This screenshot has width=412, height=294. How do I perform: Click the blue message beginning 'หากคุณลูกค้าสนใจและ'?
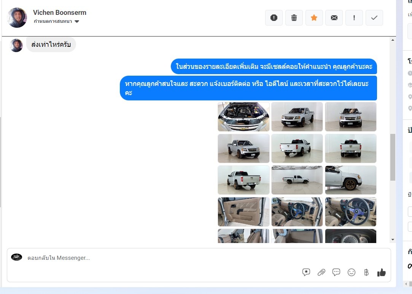[x=248, y=88]
